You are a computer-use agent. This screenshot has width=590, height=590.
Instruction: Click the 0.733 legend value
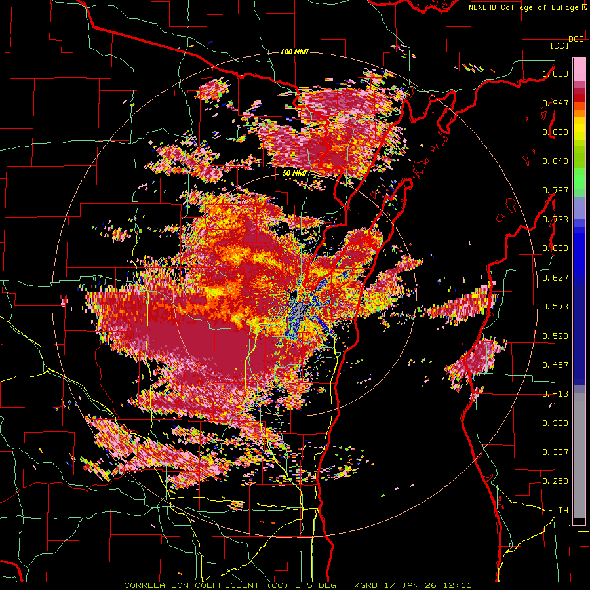(555, 220)
